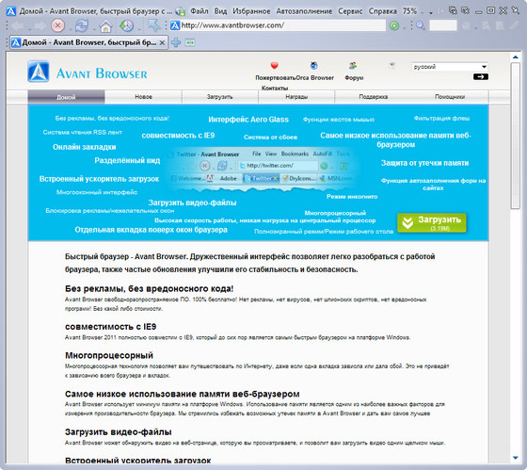Click the red heart donate icon
The height and width of the screenshot is (470, 527).
click(274, 65)
